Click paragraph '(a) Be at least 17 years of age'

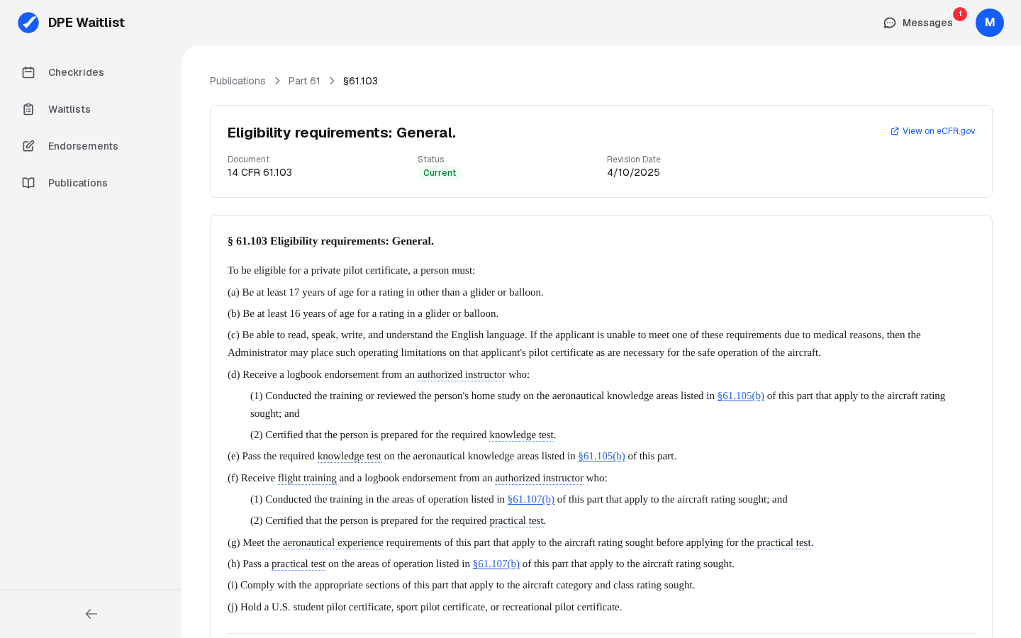click(386, 292)
